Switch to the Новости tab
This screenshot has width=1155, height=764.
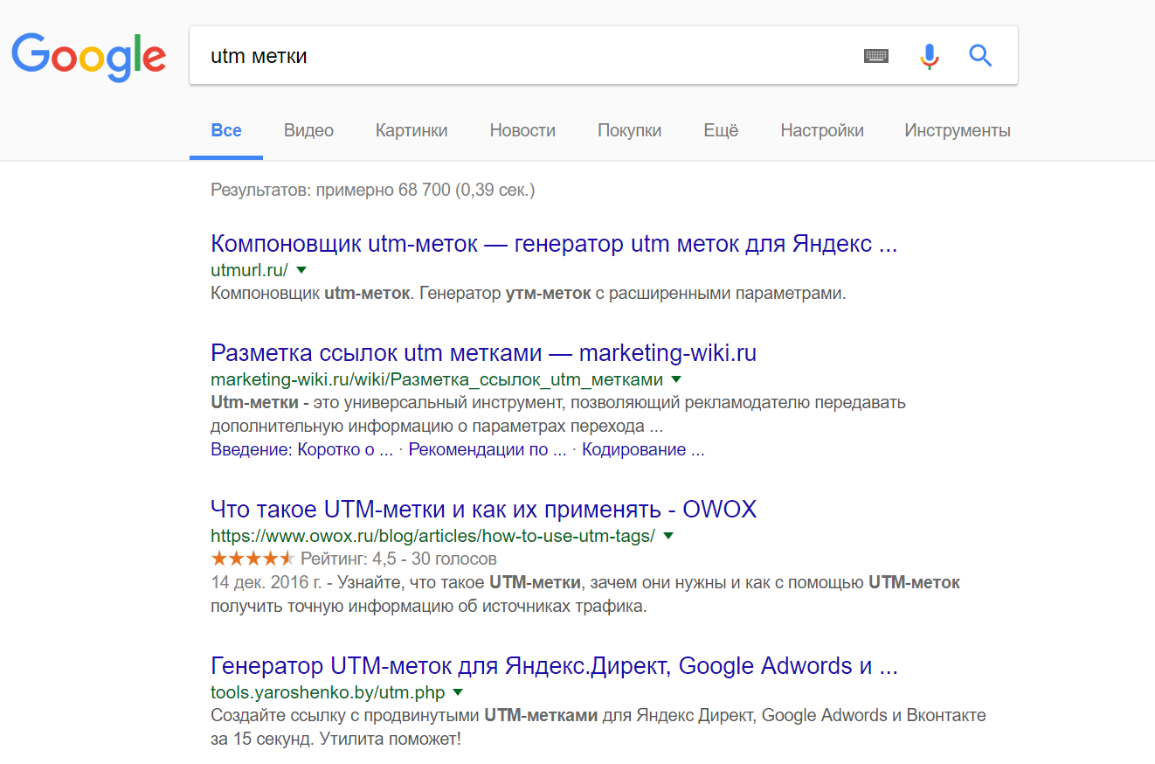pos(522,130)
